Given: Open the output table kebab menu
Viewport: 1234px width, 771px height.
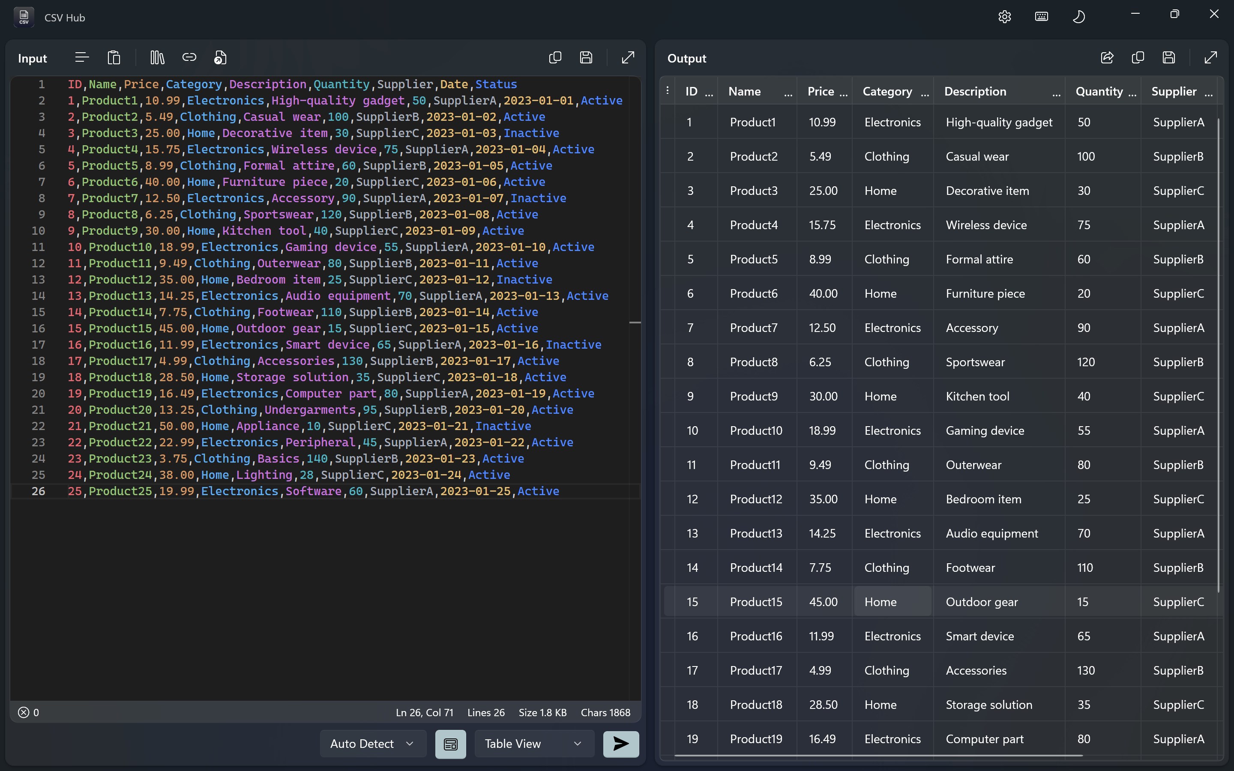Looking at the screenshot, I should [x=667, y=91].
